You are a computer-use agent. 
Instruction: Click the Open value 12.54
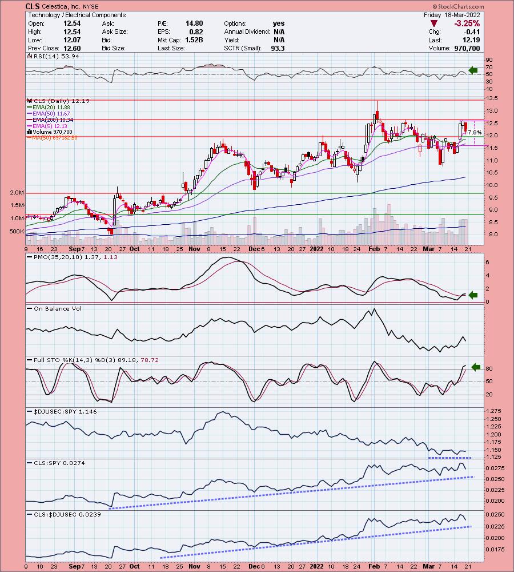click(x=72, y=23)
